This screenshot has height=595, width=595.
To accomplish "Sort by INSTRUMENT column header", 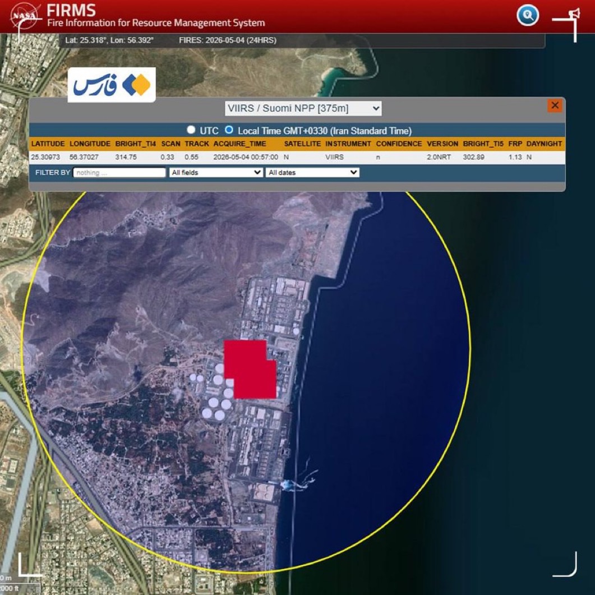I will coord(348,144).
